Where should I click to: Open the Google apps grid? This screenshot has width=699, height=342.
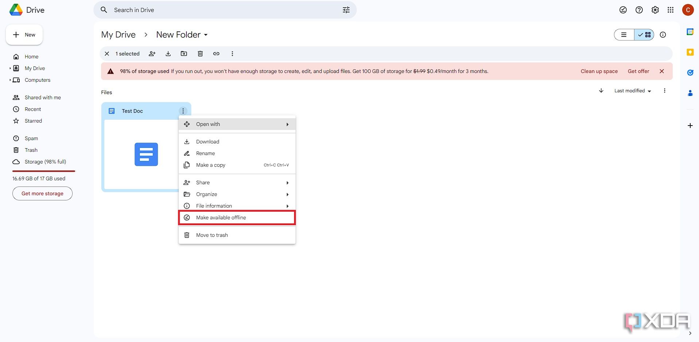tap(671, 10)
